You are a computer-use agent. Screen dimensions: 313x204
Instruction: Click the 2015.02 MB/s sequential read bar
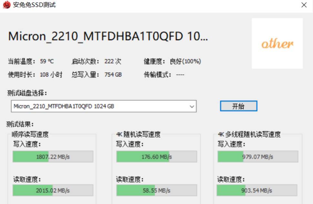pyautogui.click(x=53, y=190)
